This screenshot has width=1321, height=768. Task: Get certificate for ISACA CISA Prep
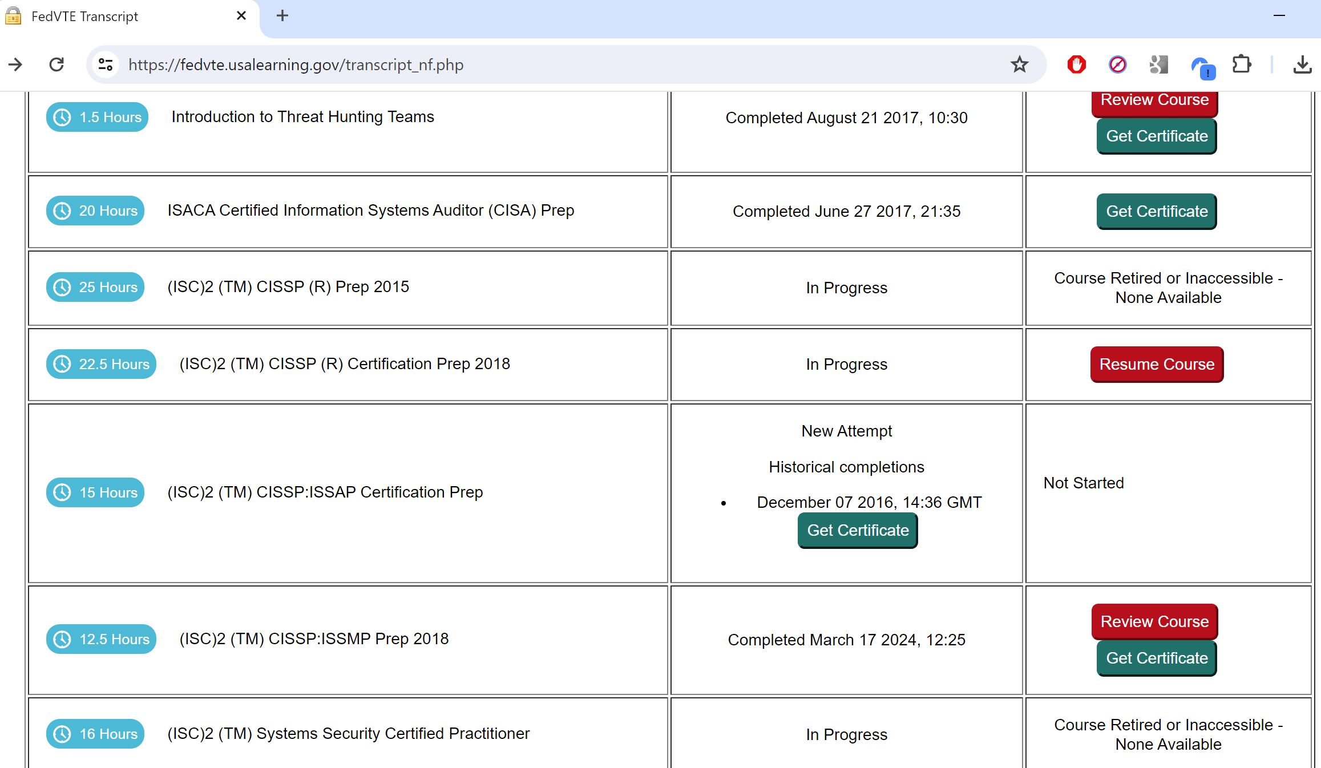(1157, 211)
